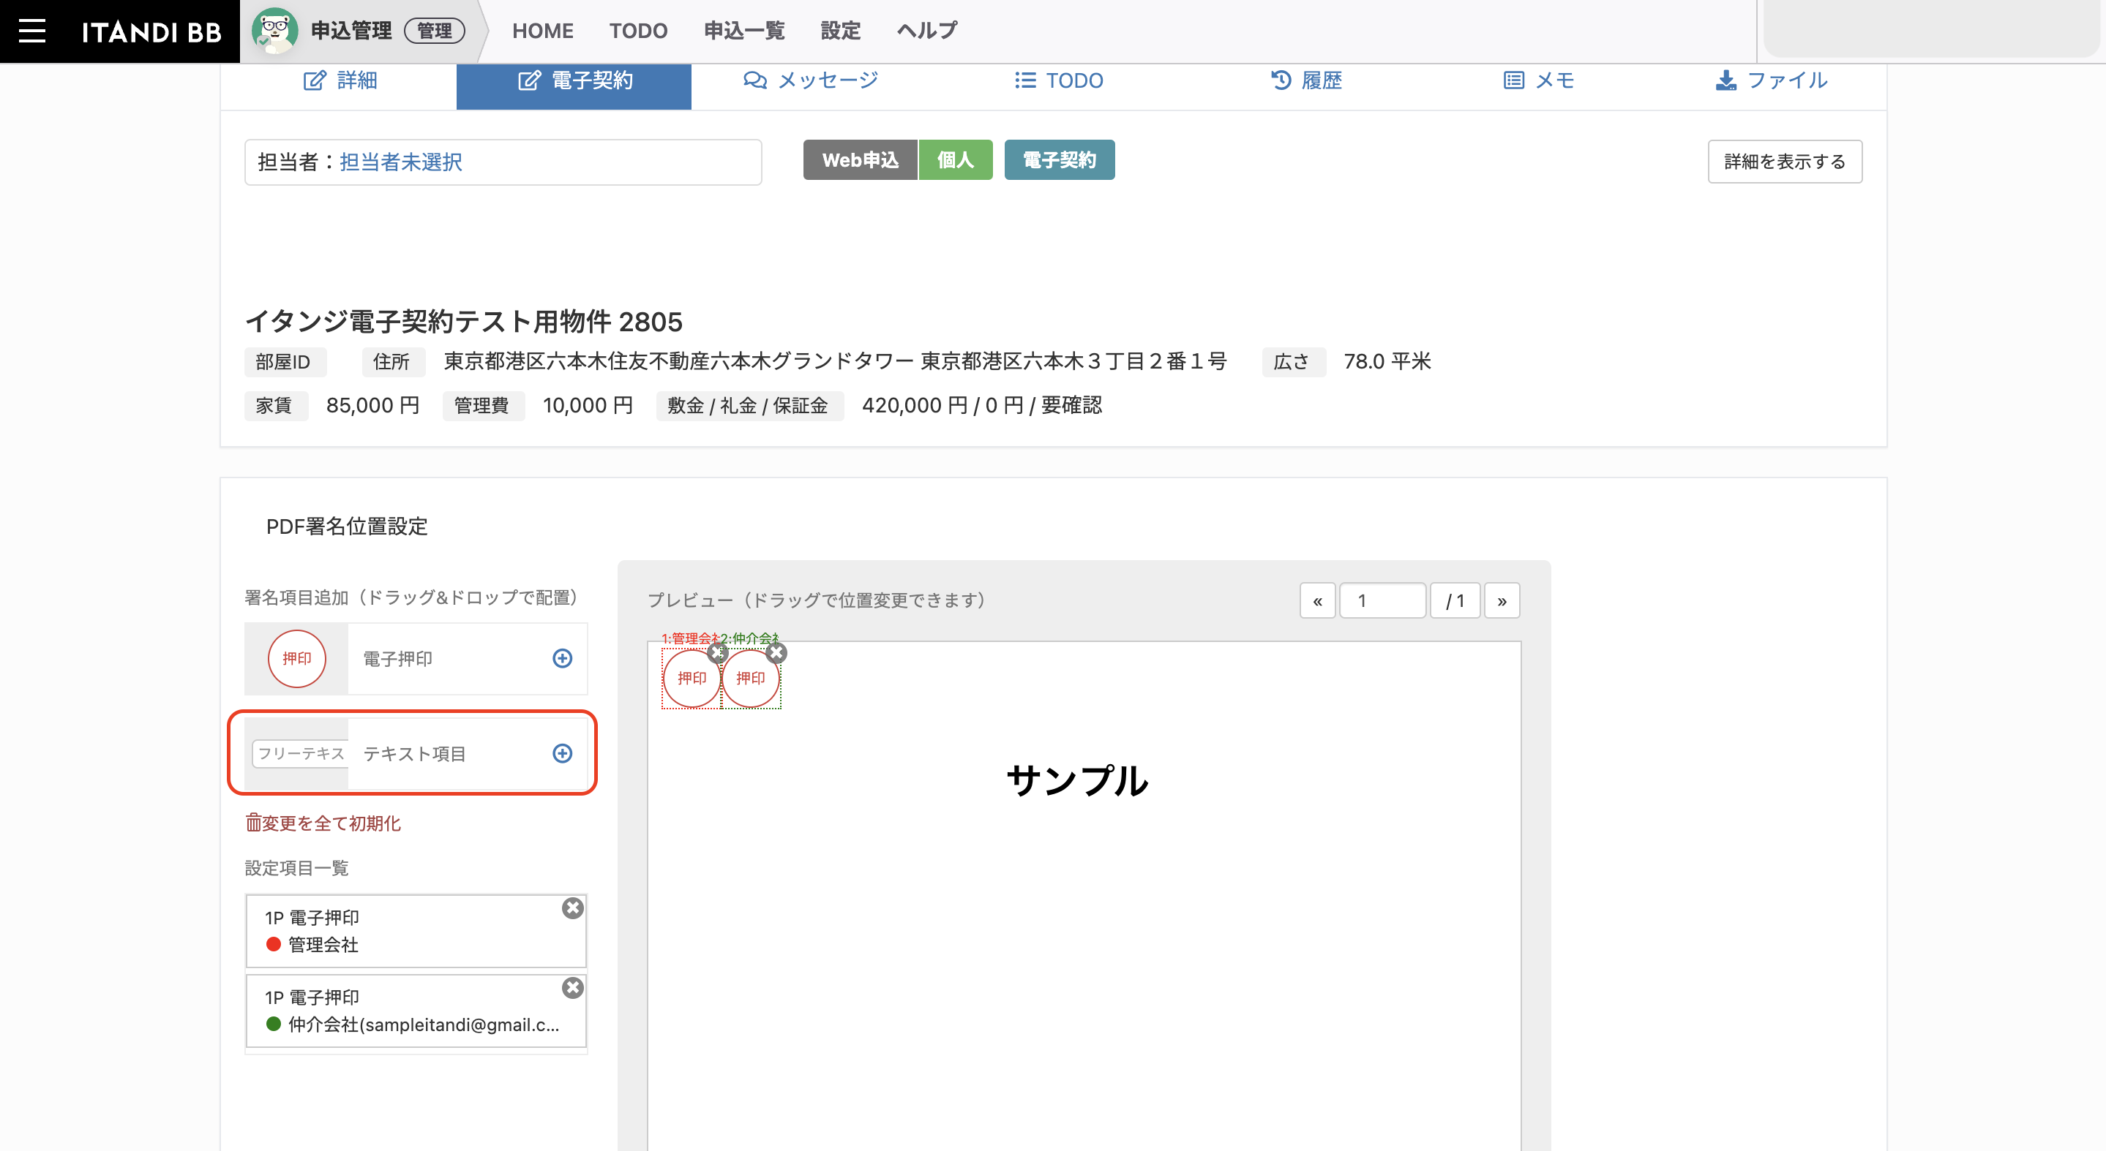Screen dimensions: 2106x1151
Task: Click the bear mascot avatar icon
Action: coord(274,31)
